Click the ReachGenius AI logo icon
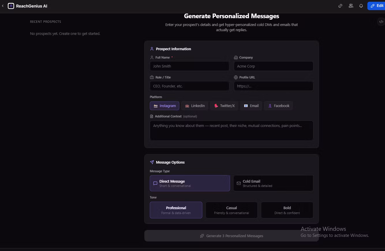Viewport: 385px width, 251px height. [11, 6]
